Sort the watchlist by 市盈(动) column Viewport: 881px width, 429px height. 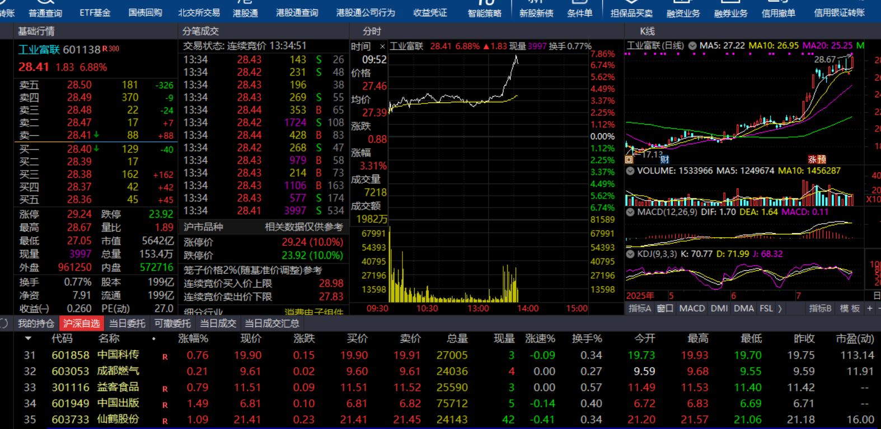(x=855, y=338)
